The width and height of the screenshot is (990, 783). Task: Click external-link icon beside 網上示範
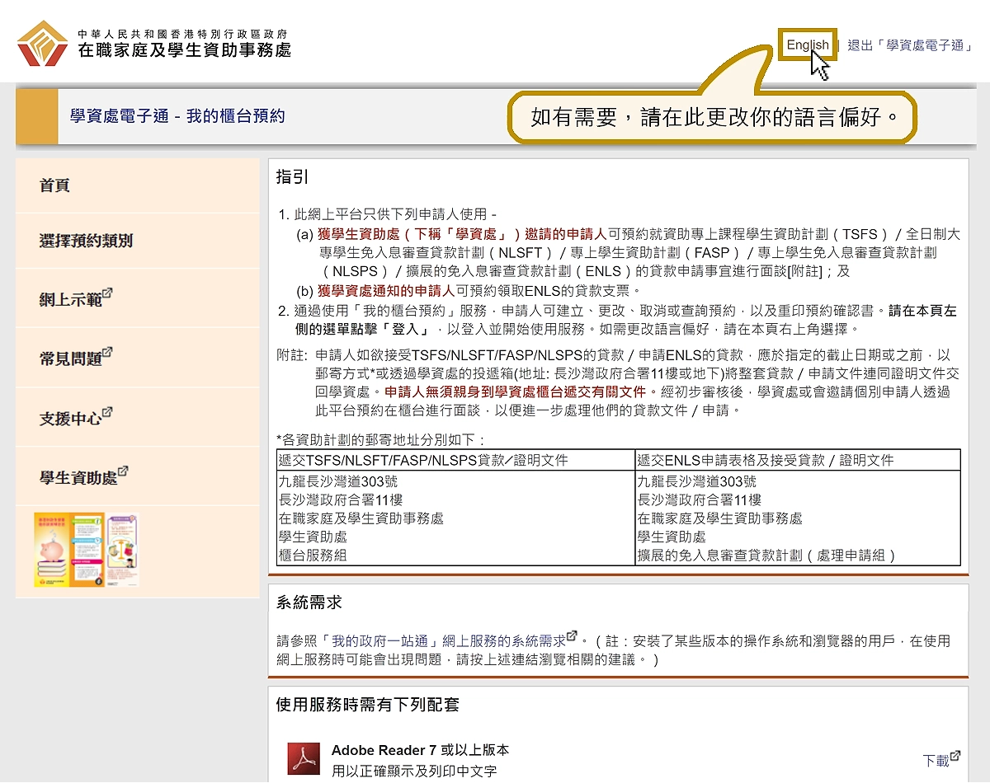[x=107, y=293]
